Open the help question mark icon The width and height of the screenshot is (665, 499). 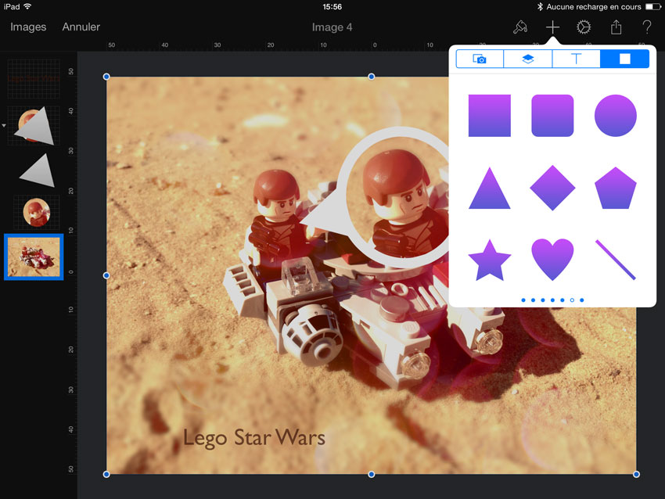click(647, 27)
